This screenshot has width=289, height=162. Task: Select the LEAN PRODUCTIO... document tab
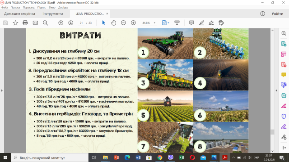(x=89, y=14)
